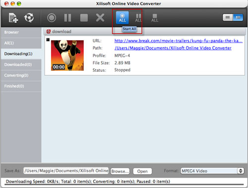Open the break.com kung-fu-panda URL link
248x188 pixels.
point(179,41)
